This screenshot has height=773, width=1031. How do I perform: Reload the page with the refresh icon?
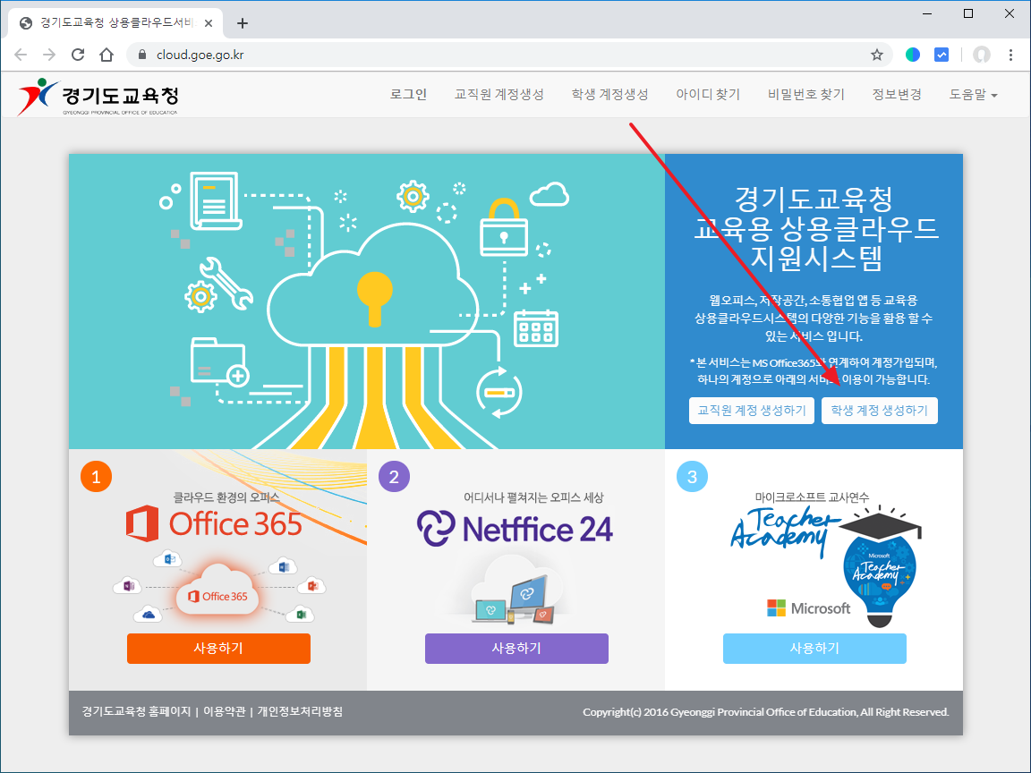(78, 55)
